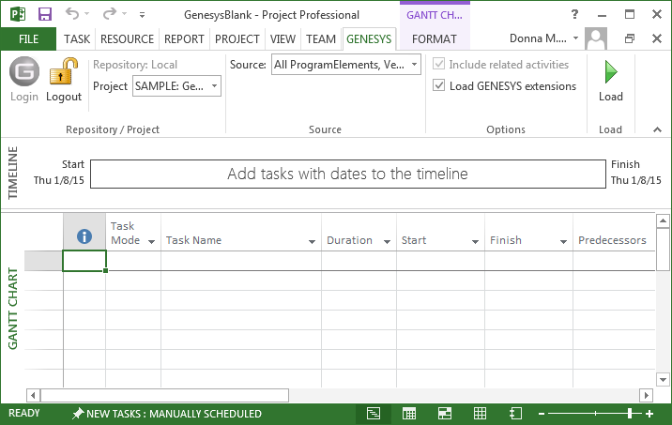Click the vertical scrollbar up arrow
The height and width of the screenshot is (425, 672).
pyautogui.click(x=663, y=221)
